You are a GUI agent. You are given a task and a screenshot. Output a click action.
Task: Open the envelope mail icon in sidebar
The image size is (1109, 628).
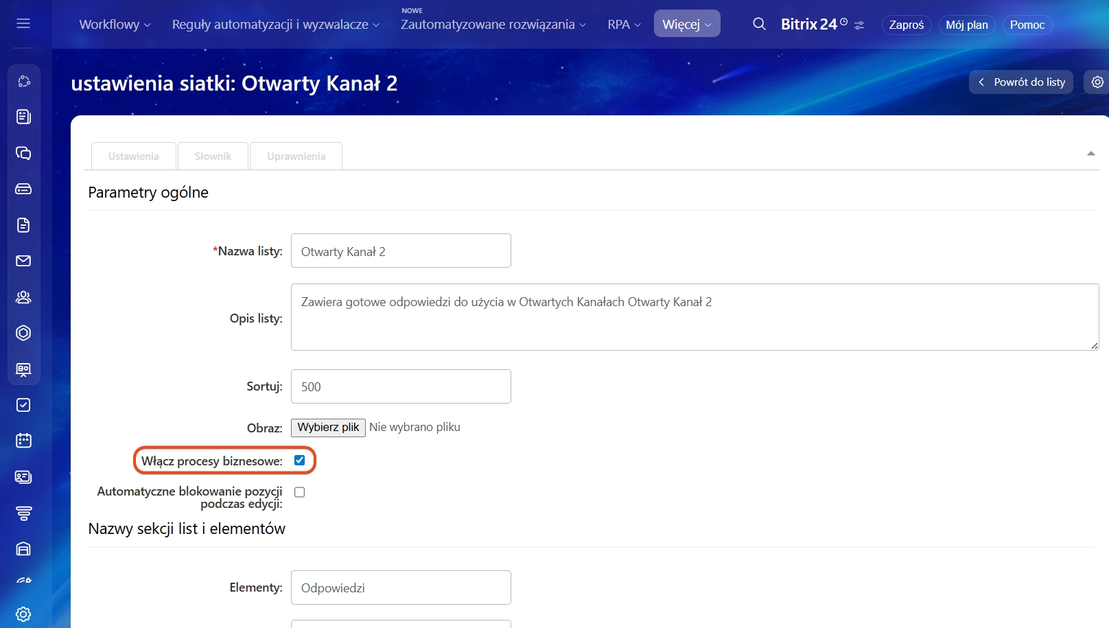pos(23,261)
